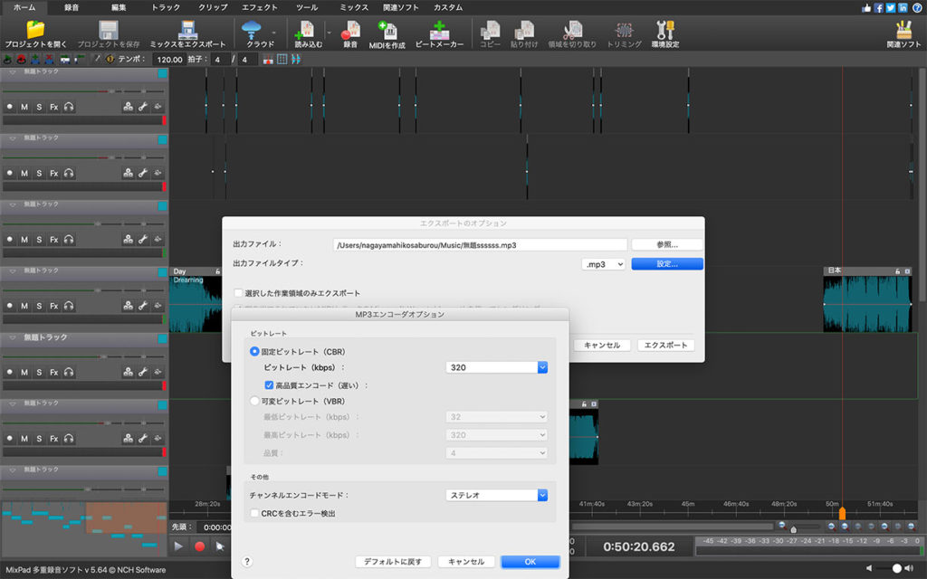The image size is (927, 579).
Task: Expand the arrow next to クラウド icon
Action: pos(273,33)
